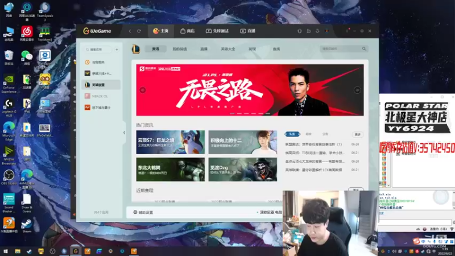Open File Explorer from the taskbar
Image resolution: width=455 pixels, height=256 pixels.
[x=18, y=251]
